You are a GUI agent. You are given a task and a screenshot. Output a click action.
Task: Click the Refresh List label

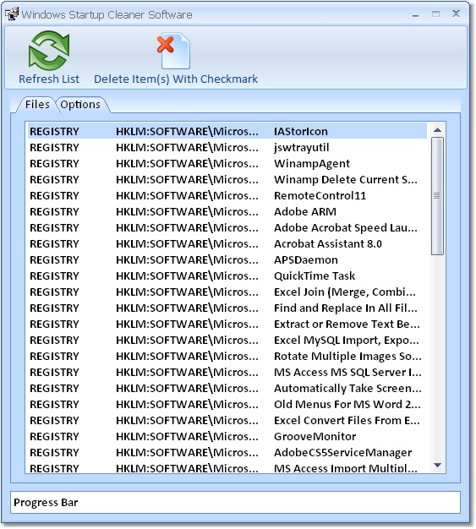coord(49,79)
